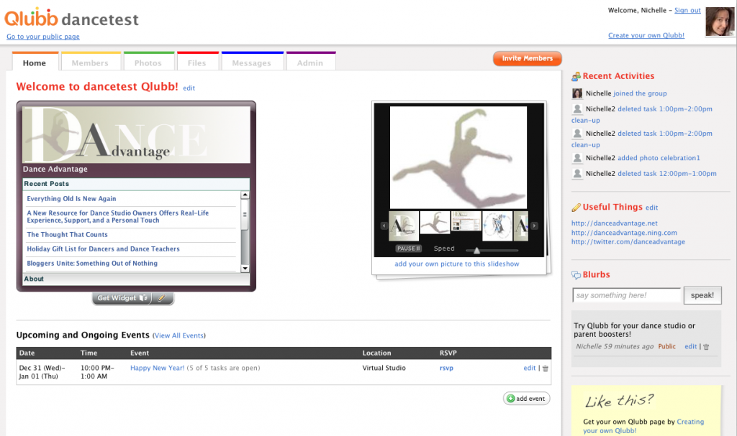737x436 pixels.
Task: Click added photo celebration1 activity link
Action: 659,158
